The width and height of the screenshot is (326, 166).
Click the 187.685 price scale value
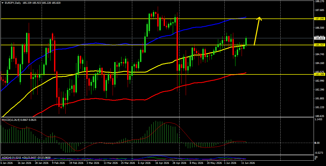pos(320,10)
